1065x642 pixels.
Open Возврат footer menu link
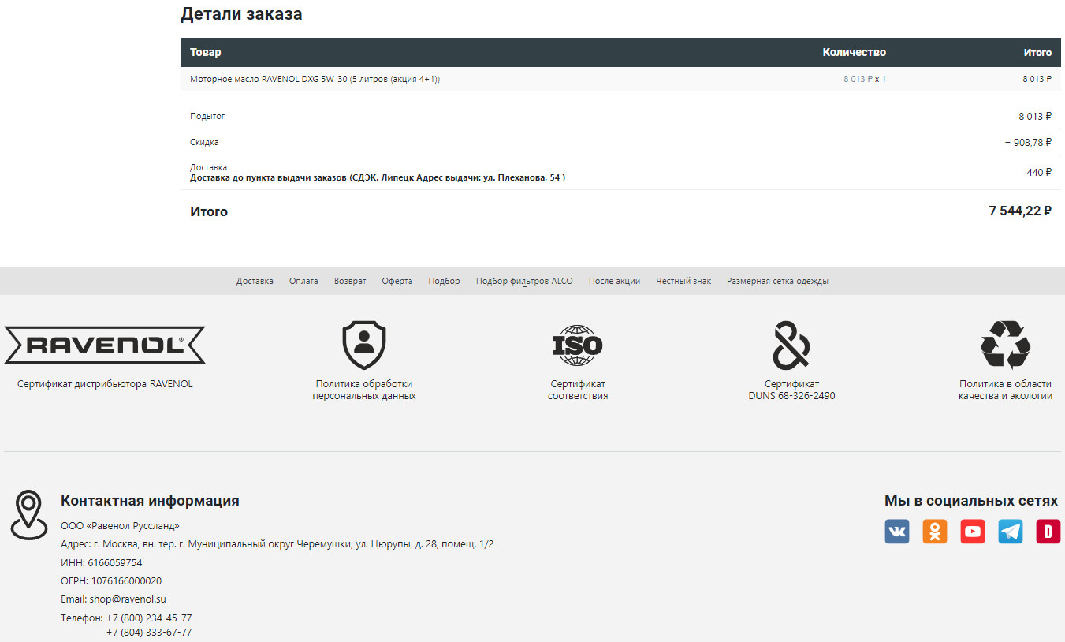[350, 281]
